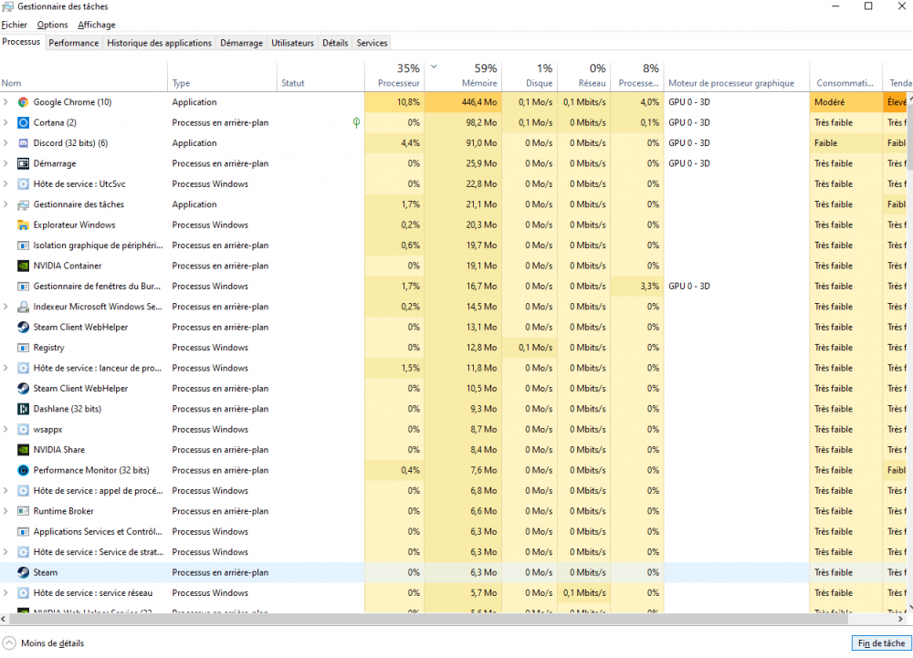913x658 pixels.
Task: Click the horizontal scrollbar right arrow
Action: pos(900,619)
